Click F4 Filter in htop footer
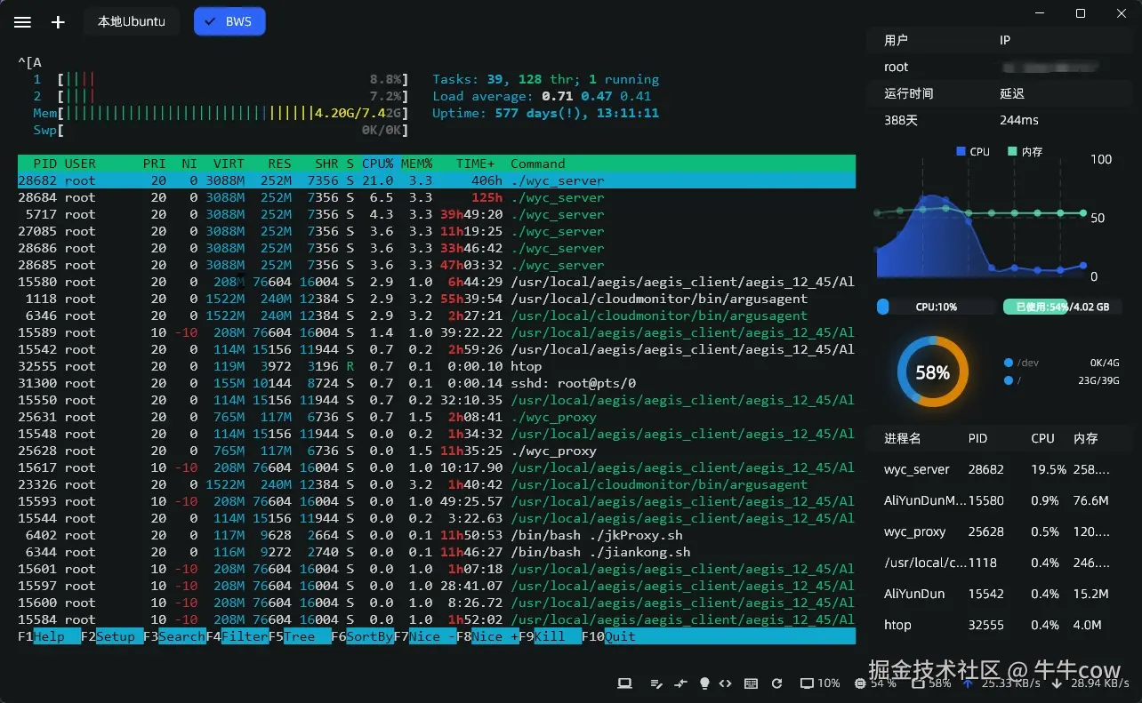The height and width of the screenshot is (703, 1142). pos(237,636)
